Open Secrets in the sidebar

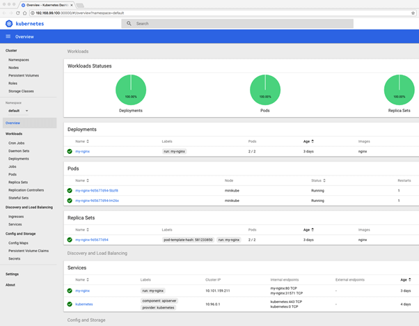pyautogui.click(x=15, y=258)
